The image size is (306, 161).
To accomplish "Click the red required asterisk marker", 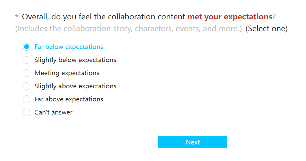I will 17,16.
